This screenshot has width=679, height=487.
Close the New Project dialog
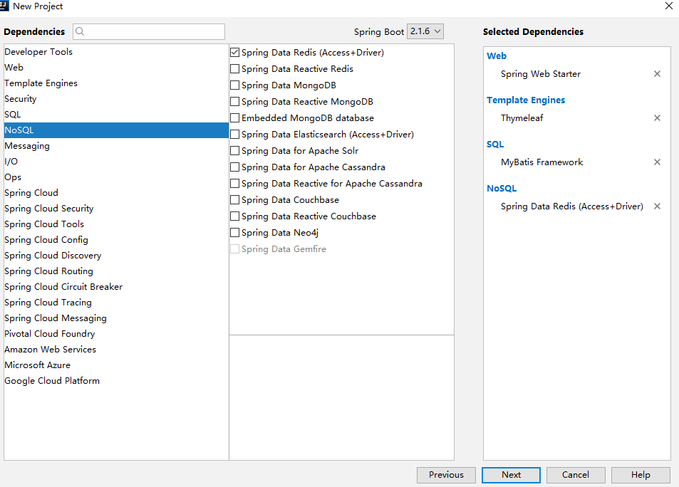pyautogui.click(x=668, y=6)
